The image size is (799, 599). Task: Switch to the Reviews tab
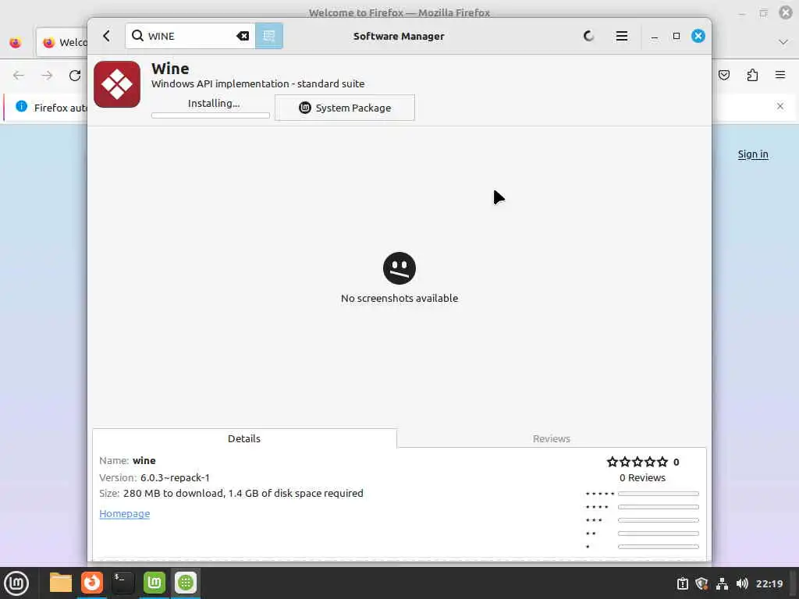551,438
